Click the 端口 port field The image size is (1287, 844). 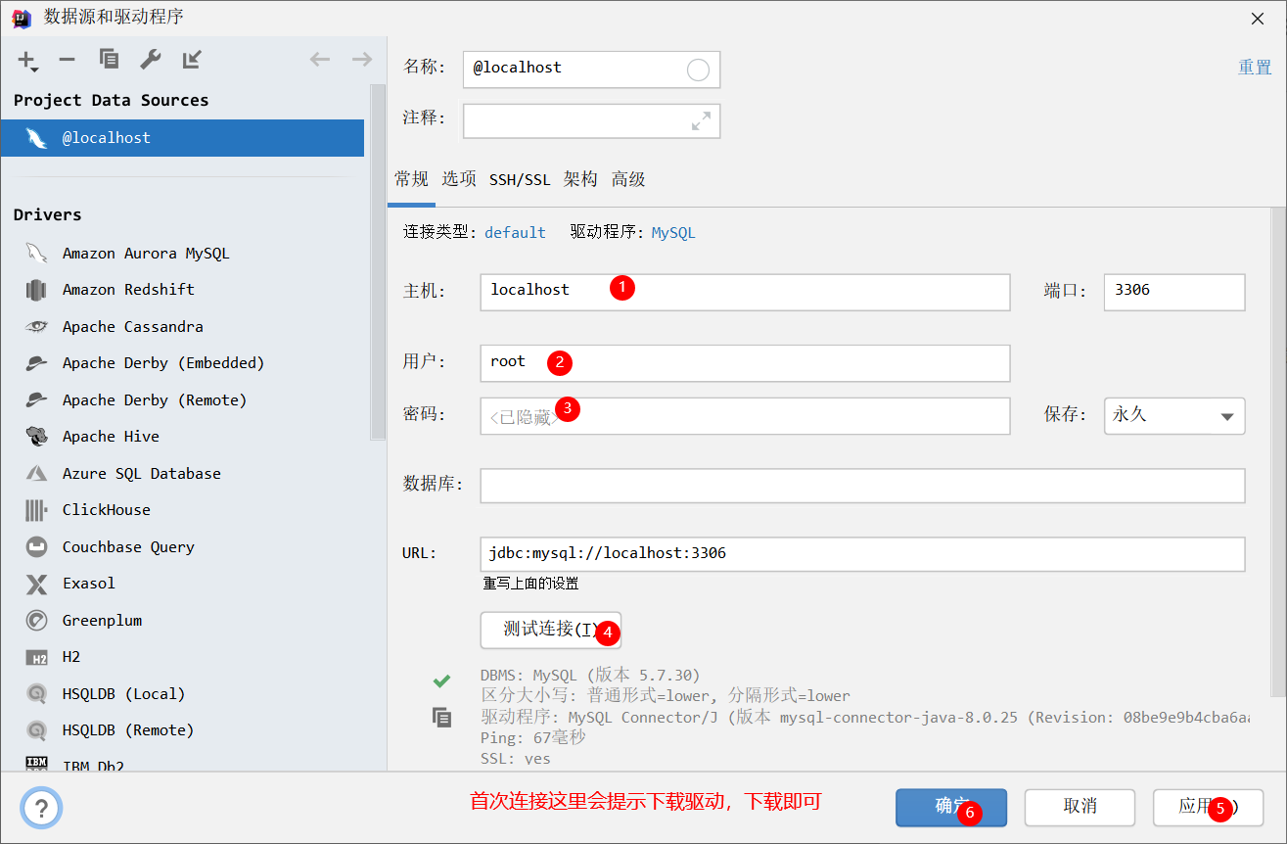coord(1174,293)
